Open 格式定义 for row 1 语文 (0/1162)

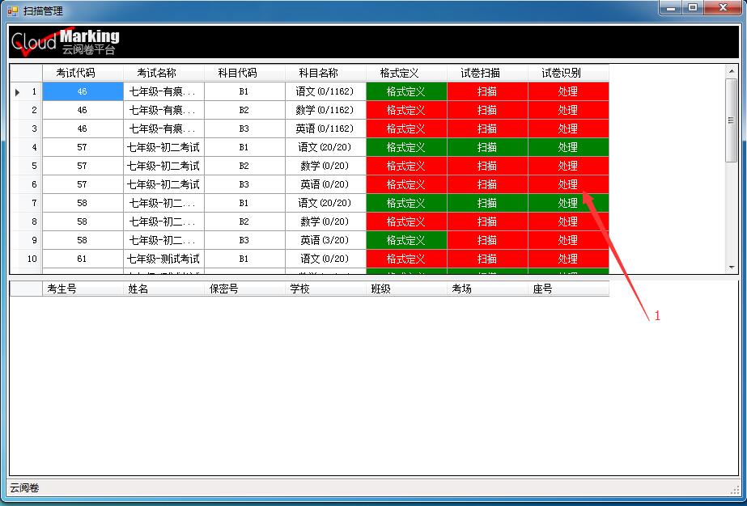(407, 91)
